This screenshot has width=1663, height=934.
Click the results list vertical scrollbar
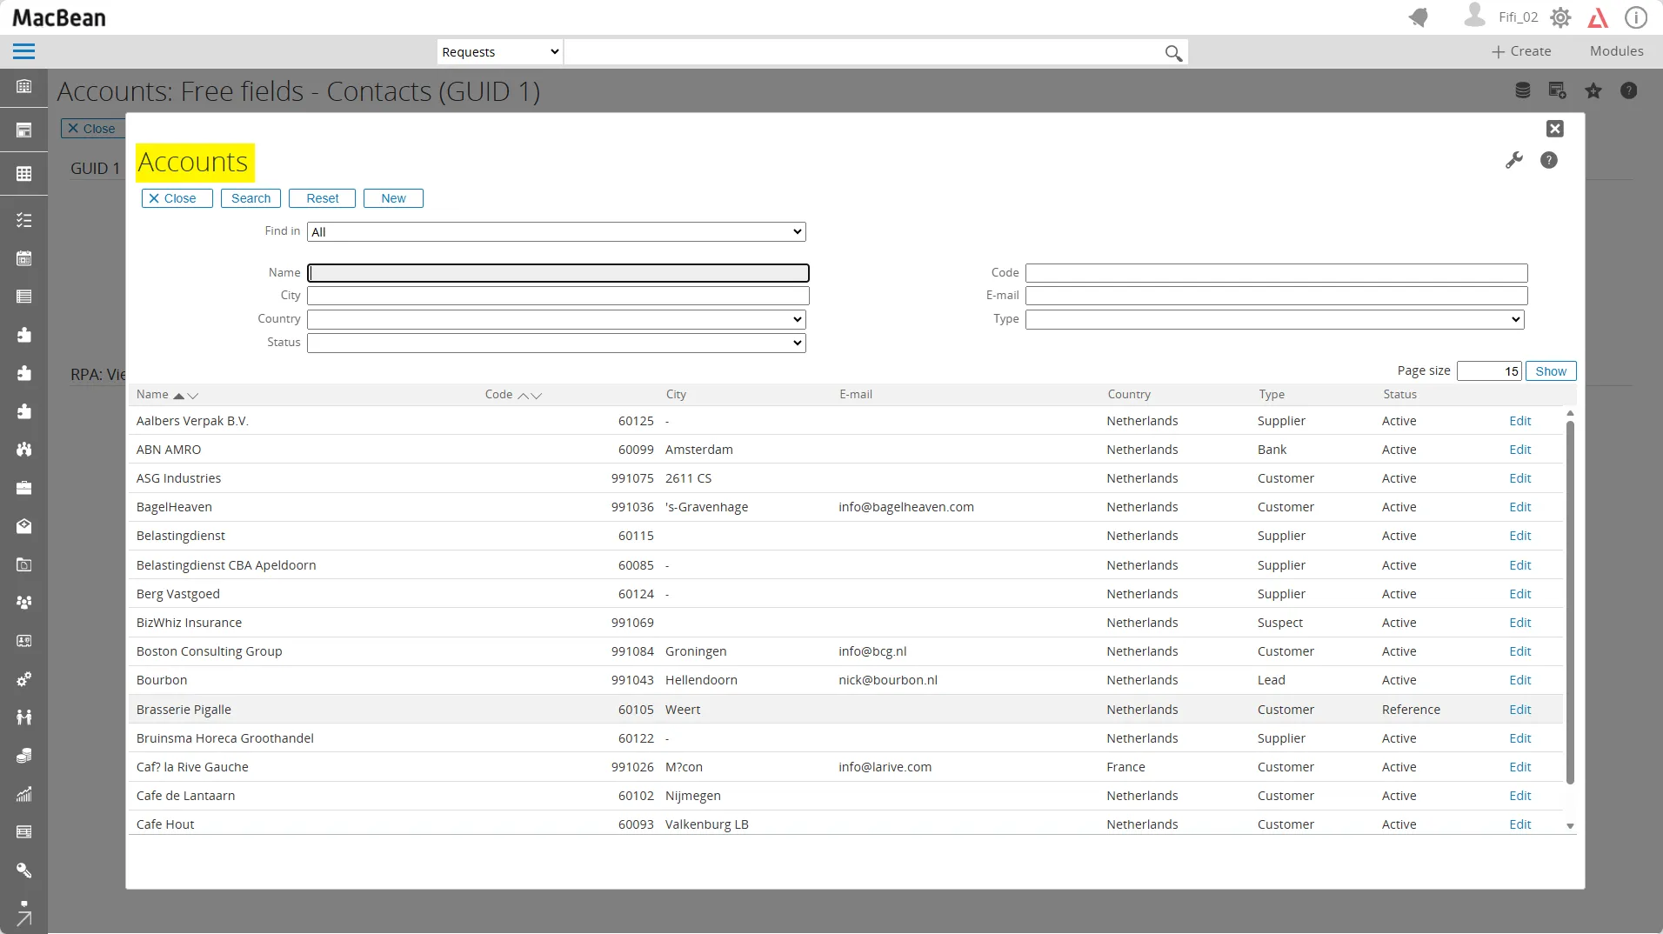pyautogui.click(x=1570, y=600)
